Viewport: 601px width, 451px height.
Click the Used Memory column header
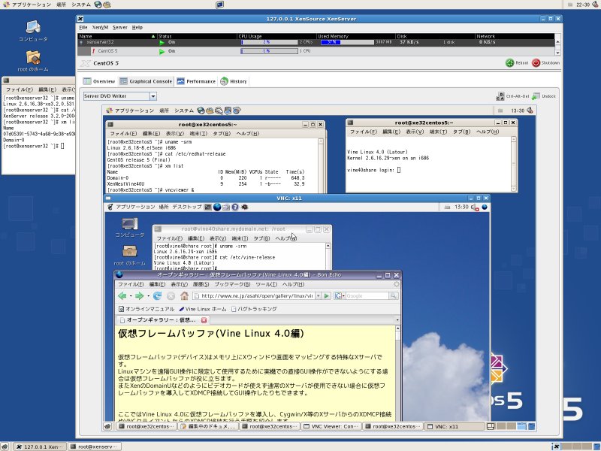click(356, 36)
